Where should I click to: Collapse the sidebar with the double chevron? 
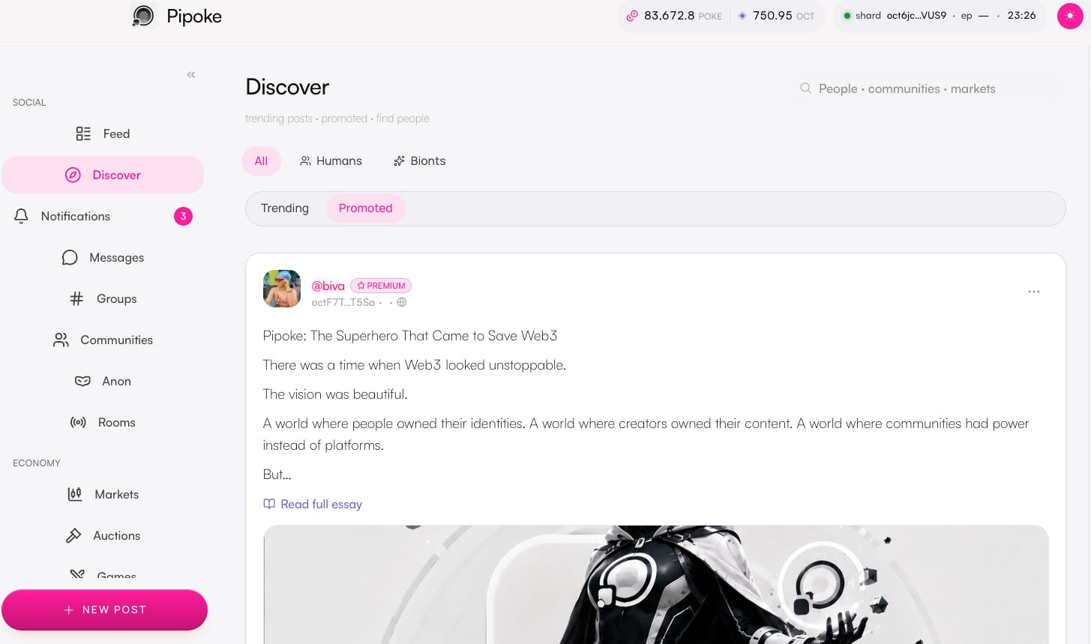(191, 74)
